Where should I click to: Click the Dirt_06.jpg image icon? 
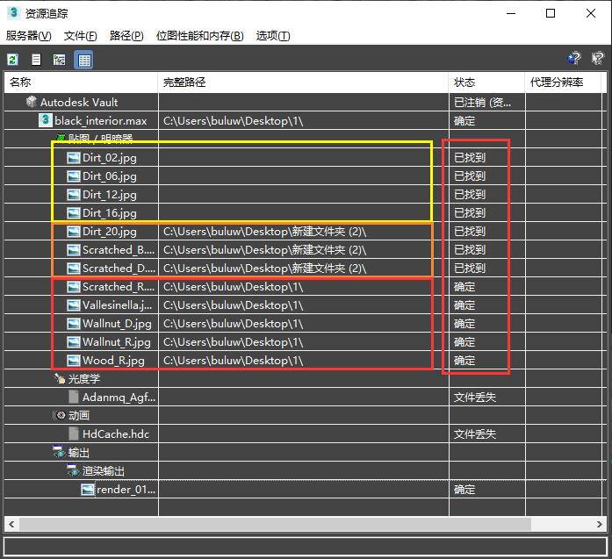coord(74,176)
